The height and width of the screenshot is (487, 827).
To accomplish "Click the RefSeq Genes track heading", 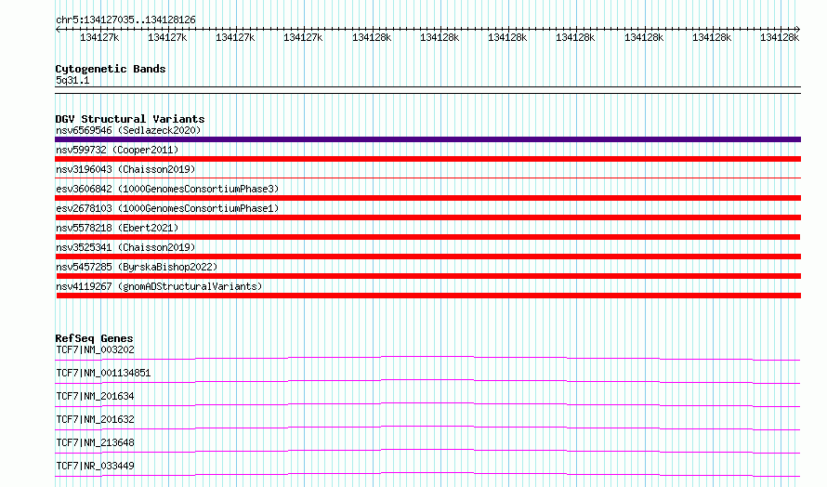I will [94, 338].
